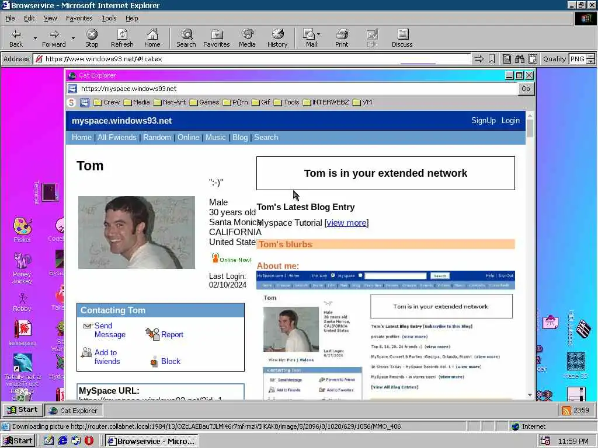Open the Piskel desktop icon

[x=22, y=230]
